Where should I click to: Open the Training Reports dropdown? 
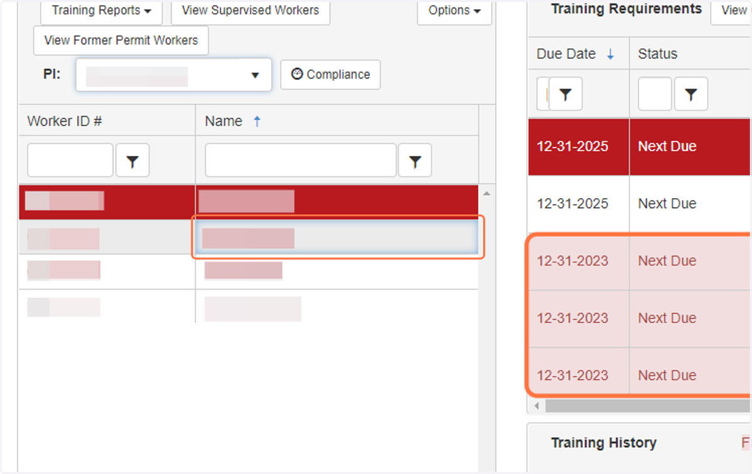(101, 11)
